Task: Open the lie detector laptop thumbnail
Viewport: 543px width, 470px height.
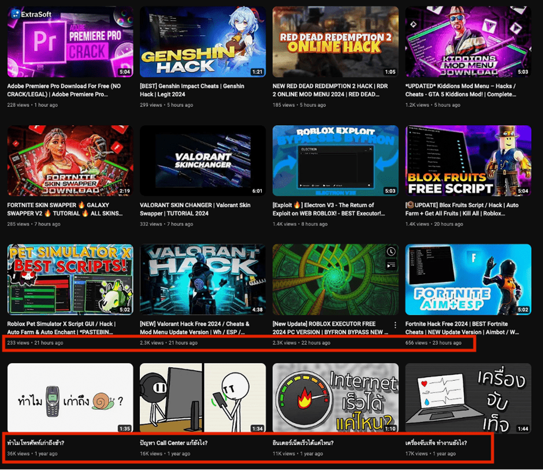Action: pos(468,398)
